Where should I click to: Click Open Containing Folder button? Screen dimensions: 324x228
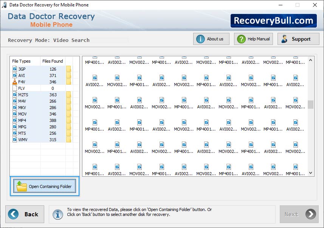click(45, 186)
